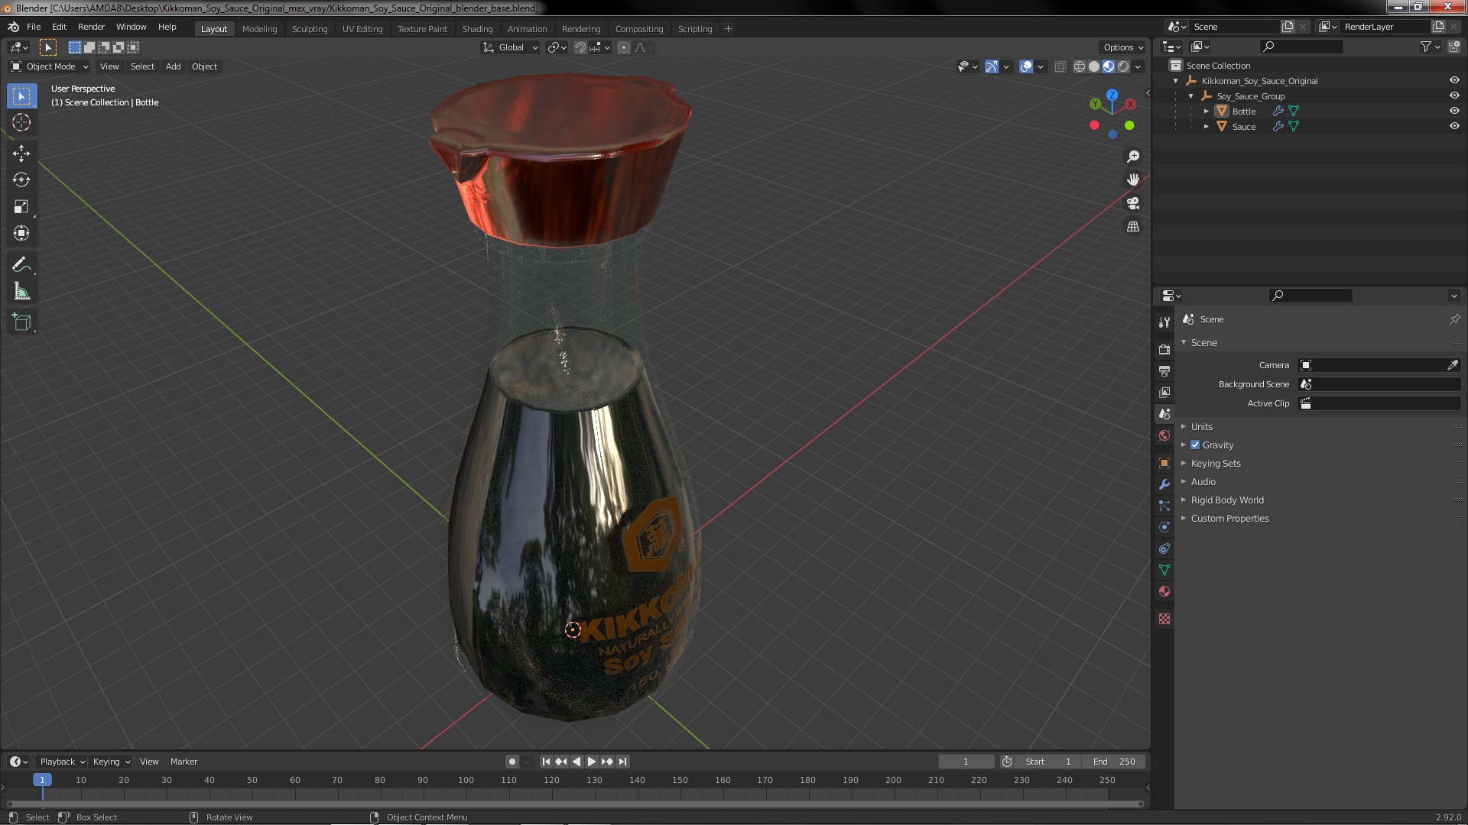
Task: Open the Output properties tab
Action: [x=1164, y=370]
